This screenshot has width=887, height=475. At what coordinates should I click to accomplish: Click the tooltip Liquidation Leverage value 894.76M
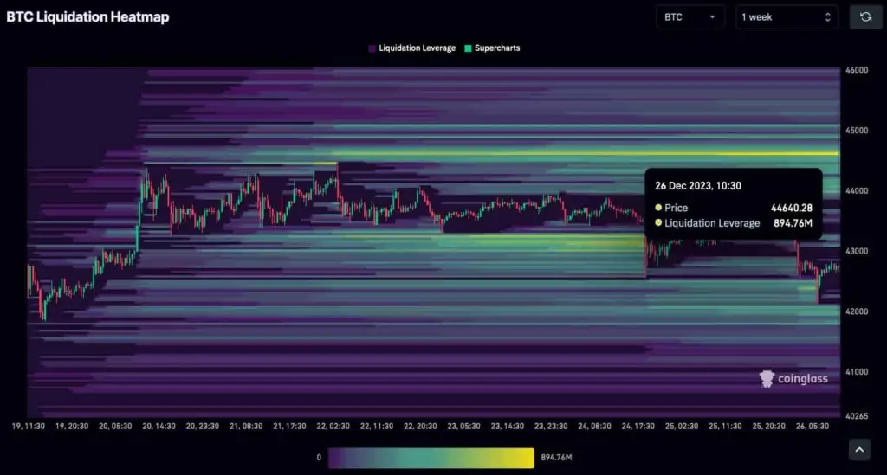[x=793, y=223]
